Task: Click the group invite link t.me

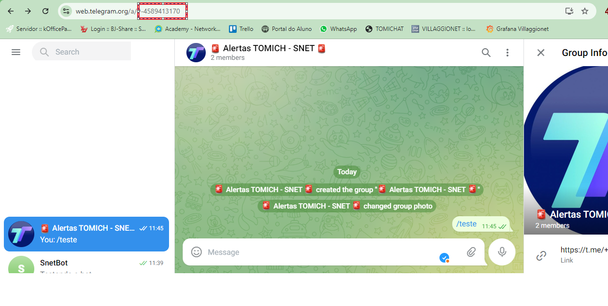Action: tap(584, 250)
